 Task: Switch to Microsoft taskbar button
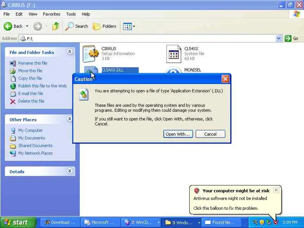click(100, 222)
